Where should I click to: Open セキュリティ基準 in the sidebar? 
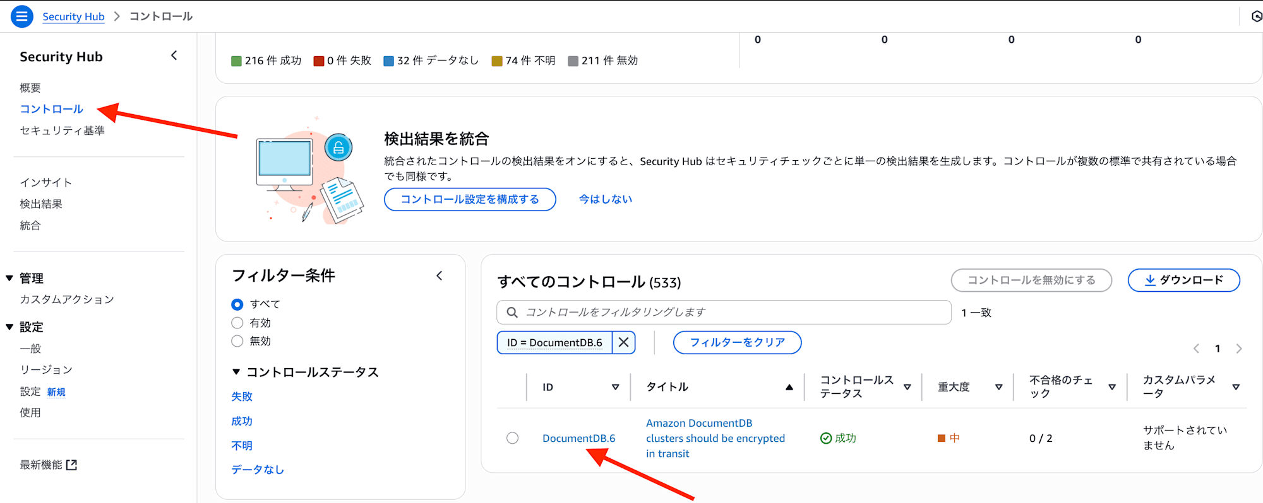tap(63, 130)
